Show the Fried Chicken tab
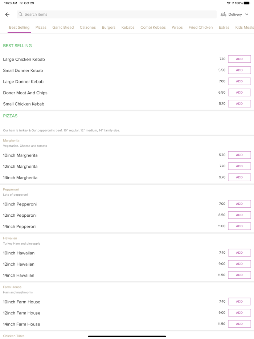This screenshot has height=339, width=254. coord(201,28)
